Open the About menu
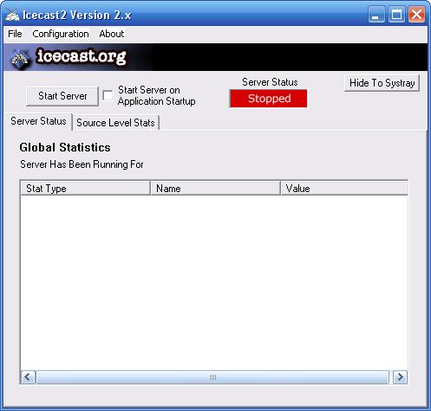 tap(112, 34)
